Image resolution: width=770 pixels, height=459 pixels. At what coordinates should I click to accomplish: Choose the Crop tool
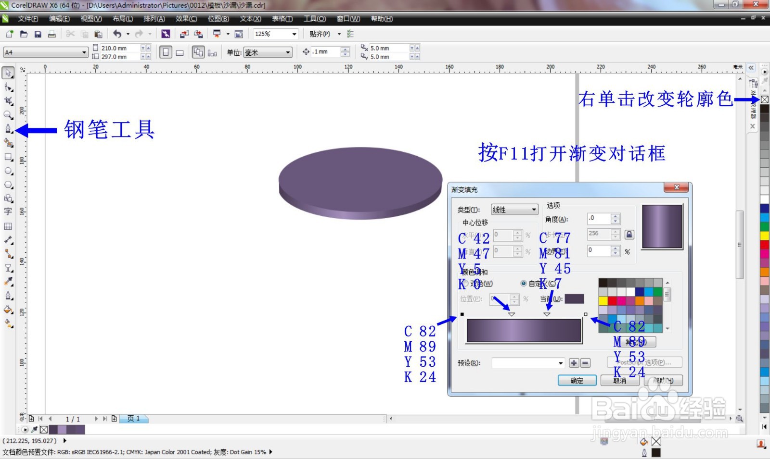8,101
